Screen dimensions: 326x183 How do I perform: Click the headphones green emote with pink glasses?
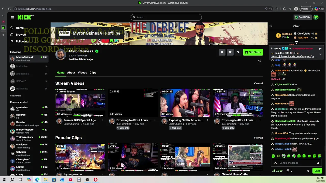[x=283, y=156]
